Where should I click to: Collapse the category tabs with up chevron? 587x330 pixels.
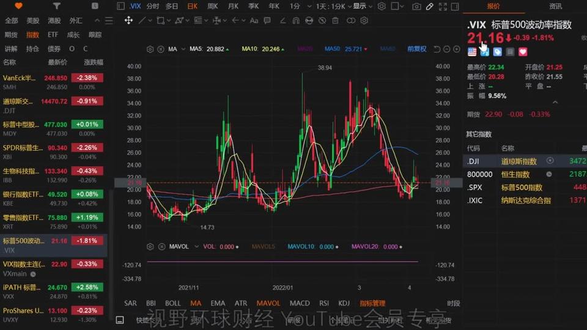(x=97, y=21)
